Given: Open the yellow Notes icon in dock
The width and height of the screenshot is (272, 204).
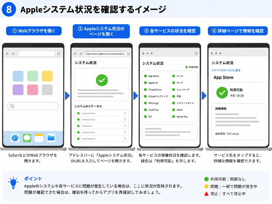Looking at the screenshot, I should pyautogui.click(x=39, y=138).
